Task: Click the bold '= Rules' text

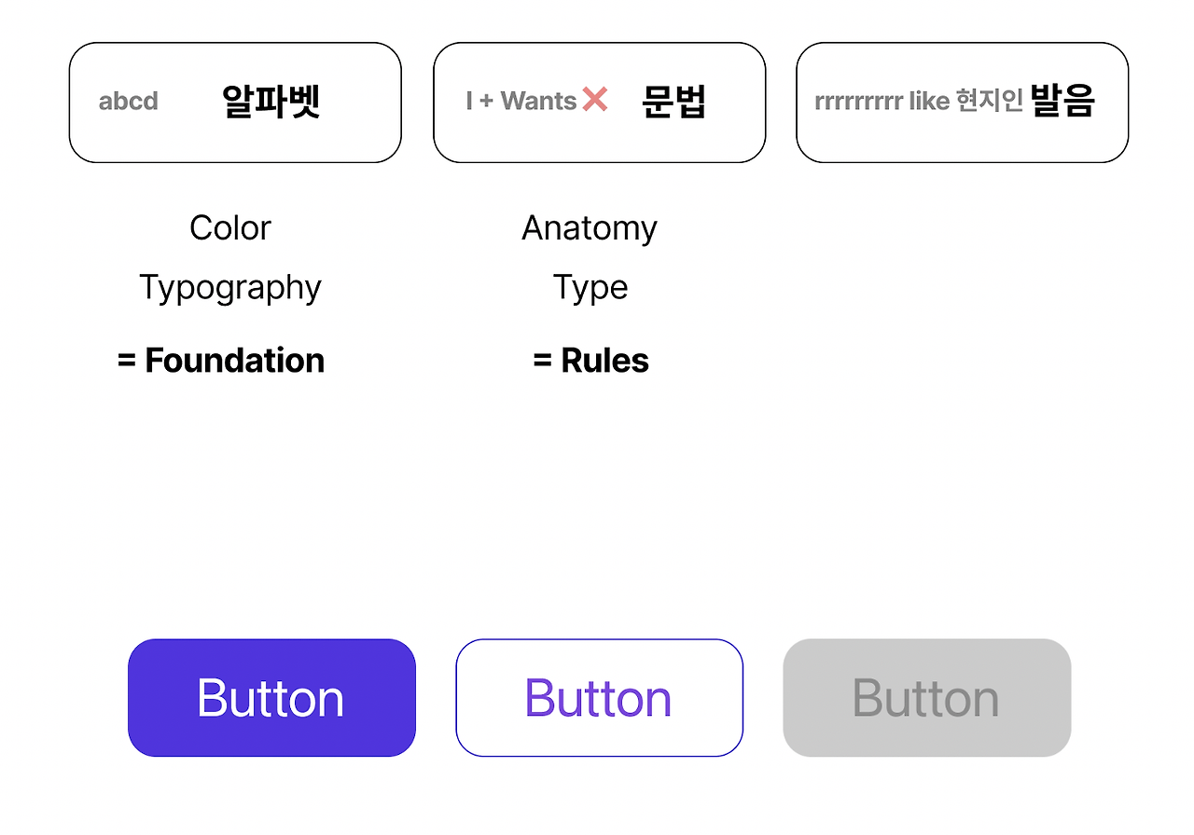Action: [x=590, y=361]
